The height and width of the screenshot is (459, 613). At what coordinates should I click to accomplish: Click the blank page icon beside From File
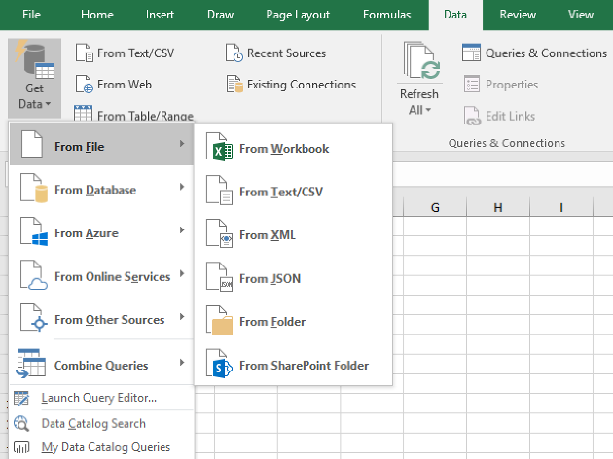tap(32, 144)
